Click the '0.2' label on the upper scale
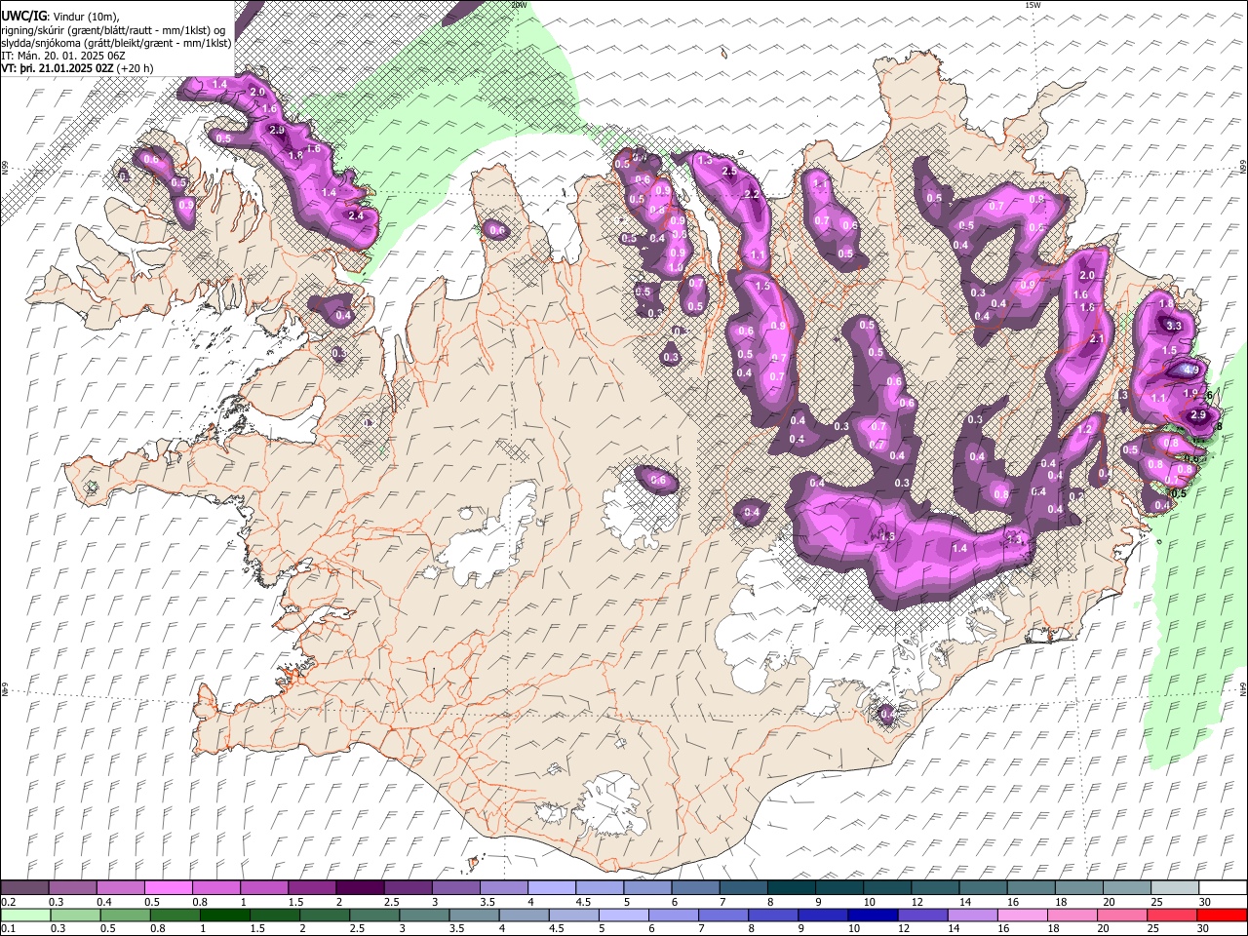This screenshot has height=936, width=1248. click(x=8, y=902)
